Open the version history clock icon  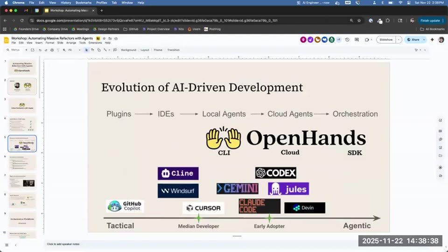click(347, 40)
